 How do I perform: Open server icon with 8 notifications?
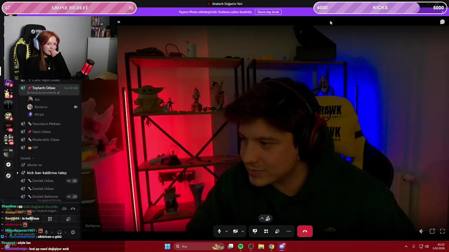[8, 93]
